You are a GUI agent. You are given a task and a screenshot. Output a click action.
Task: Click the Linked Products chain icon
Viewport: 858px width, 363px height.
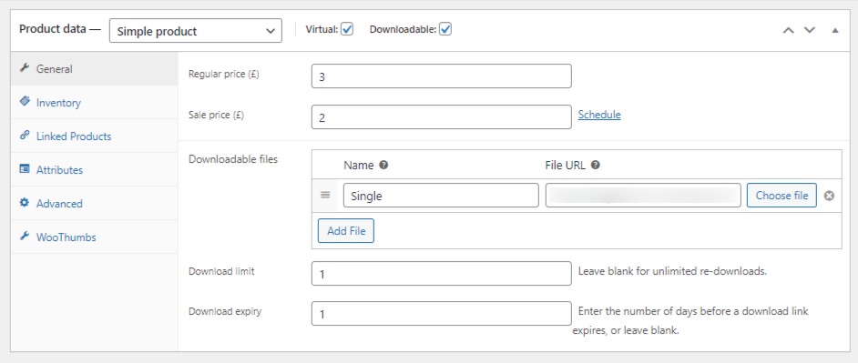pyautogui.click(x=24, y=136)
